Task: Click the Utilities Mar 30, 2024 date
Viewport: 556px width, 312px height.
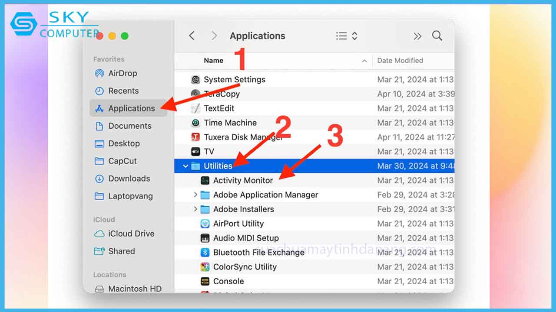Action: (416, 166)
